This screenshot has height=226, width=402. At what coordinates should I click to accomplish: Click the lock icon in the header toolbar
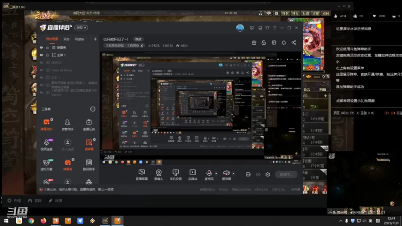[264, 43]
